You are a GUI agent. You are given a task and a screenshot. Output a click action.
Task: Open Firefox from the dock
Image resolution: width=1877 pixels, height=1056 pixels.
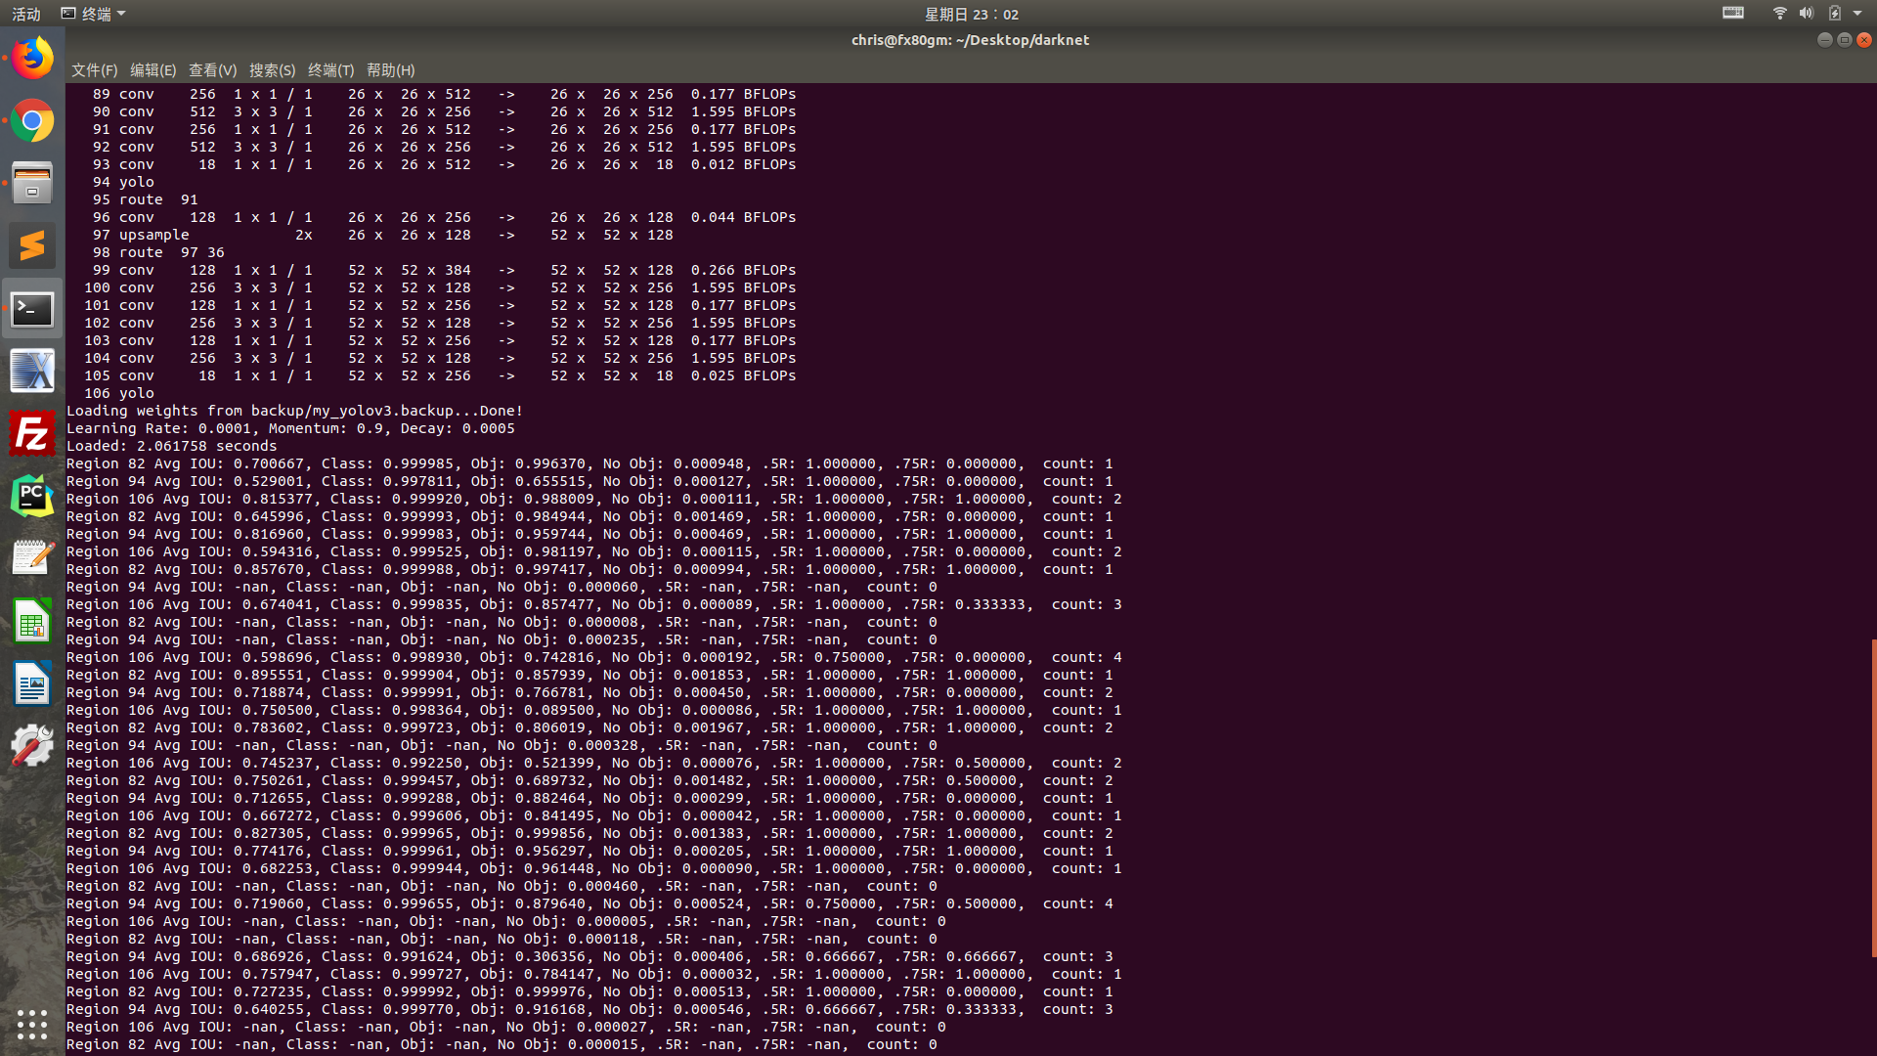tap(32, 58)
